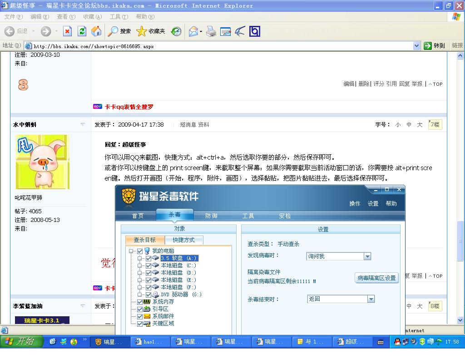This screenshot has width=465, height=363.
Task: Click the URL address input field
Action: point(223,46)
